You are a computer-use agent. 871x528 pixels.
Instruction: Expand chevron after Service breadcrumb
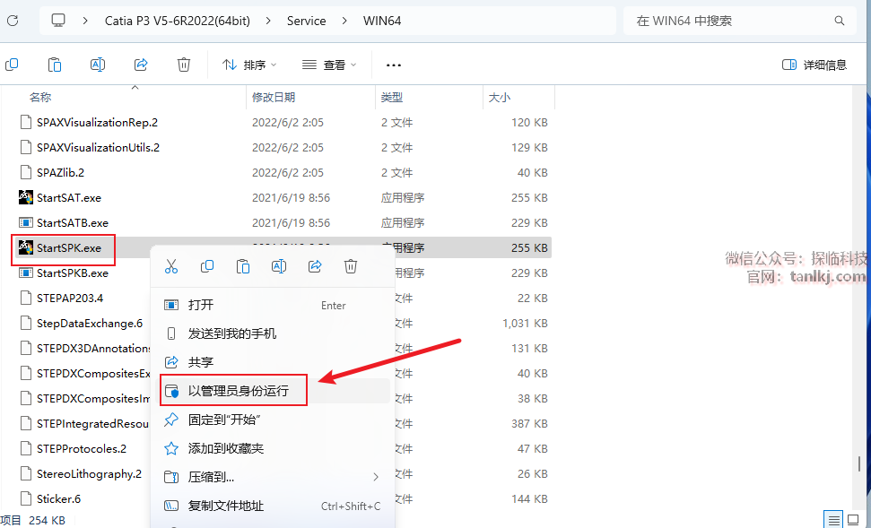pos(345,21)
